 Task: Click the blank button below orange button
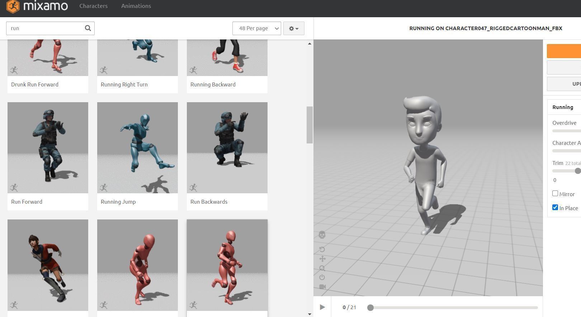564,67
